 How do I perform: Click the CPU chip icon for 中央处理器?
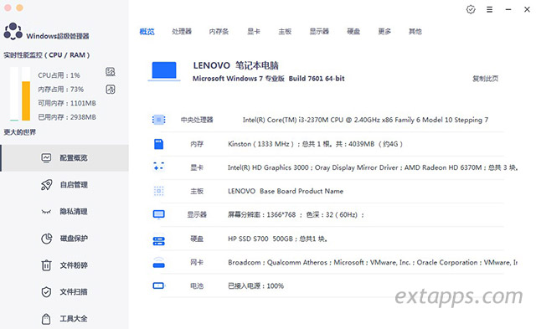158,120
